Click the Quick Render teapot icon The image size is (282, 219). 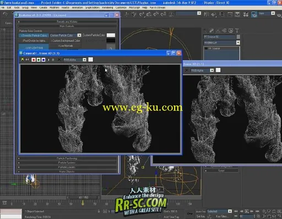(x=279, y=14)
